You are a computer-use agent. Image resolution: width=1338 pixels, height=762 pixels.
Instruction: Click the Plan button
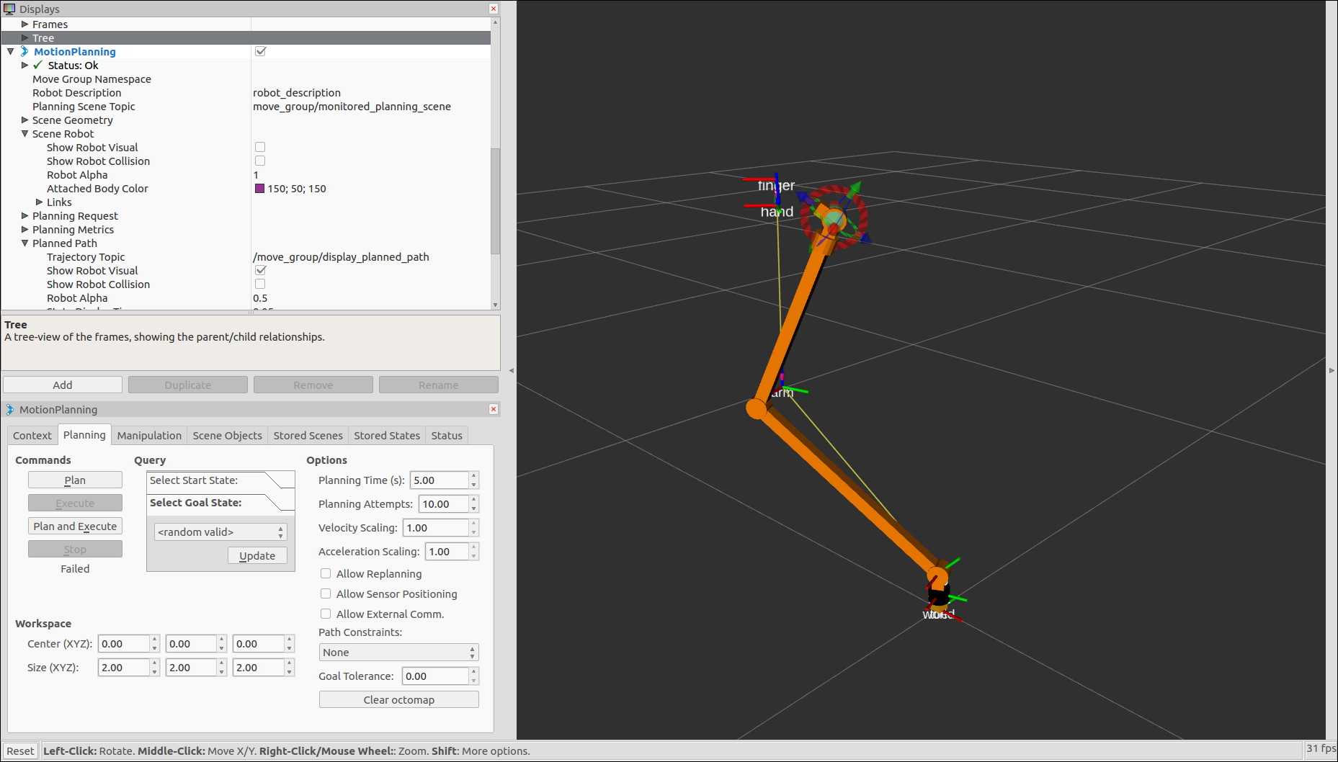(75, 480)
